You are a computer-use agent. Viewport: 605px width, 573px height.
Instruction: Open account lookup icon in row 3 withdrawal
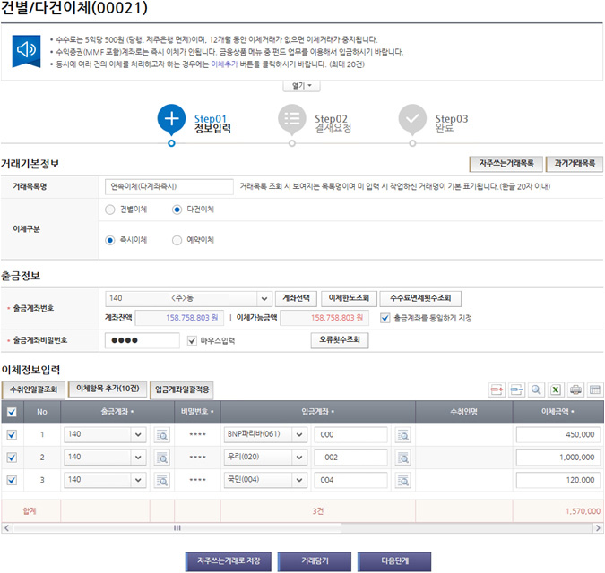[162, 481]
